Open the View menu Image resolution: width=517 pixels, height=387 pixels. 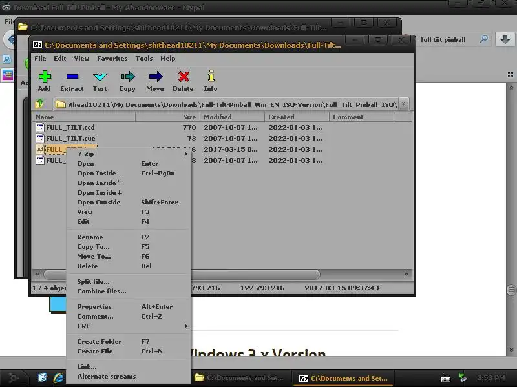click(x=81, y=58)
